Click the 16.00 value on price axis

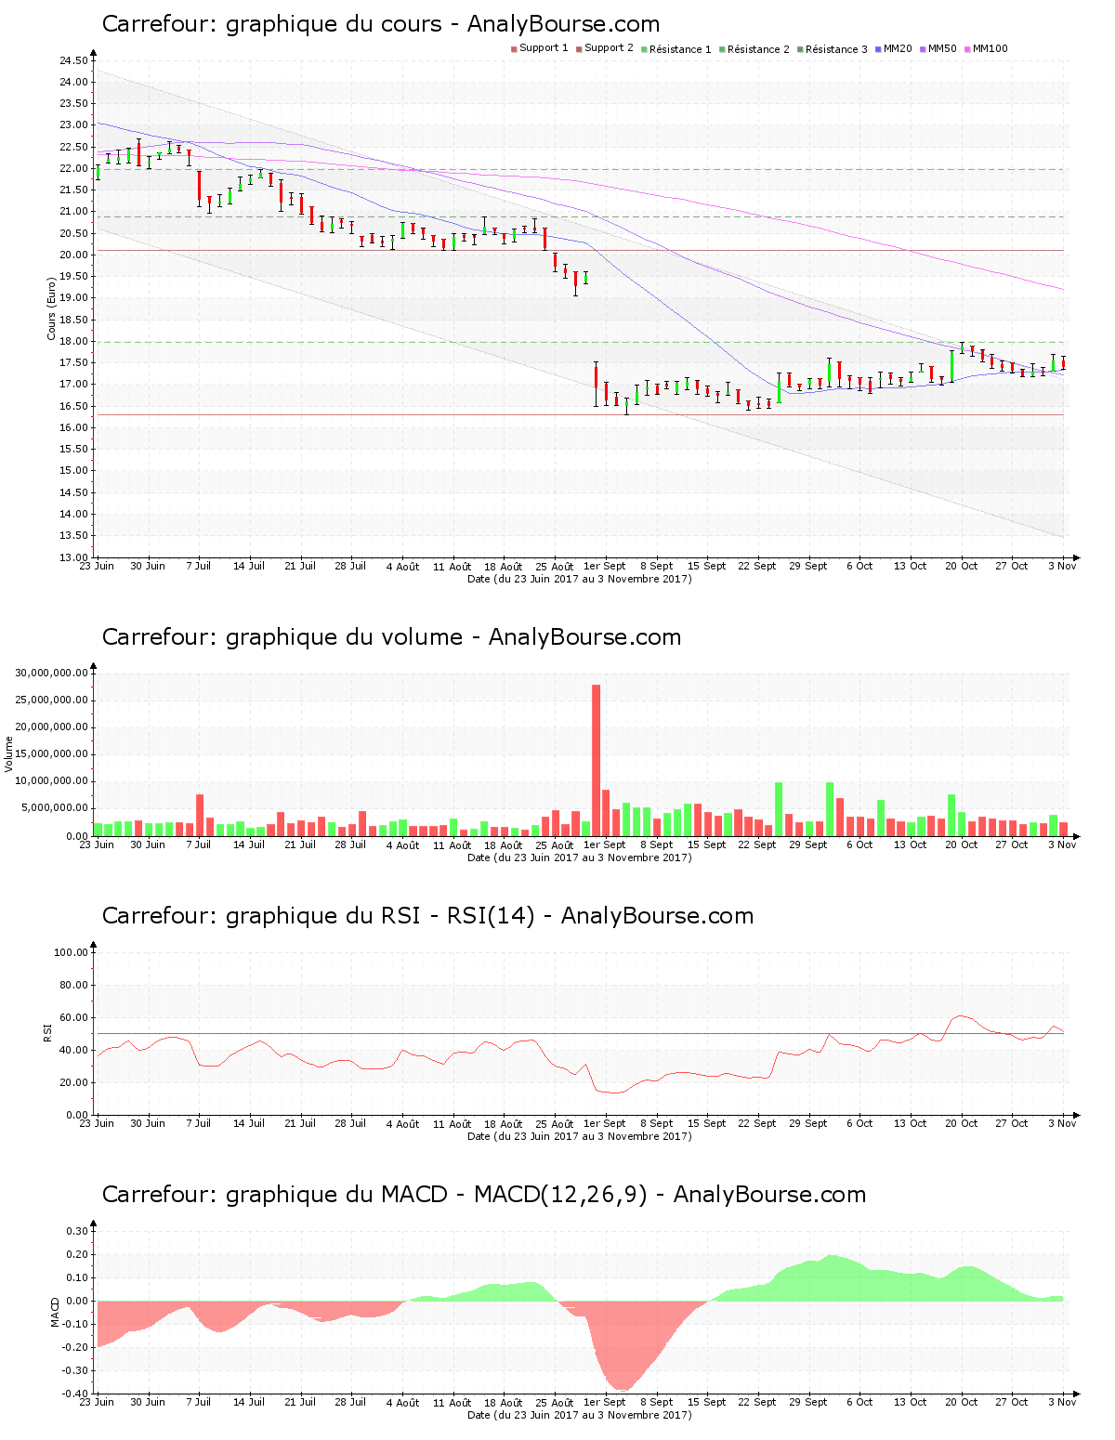click(x=74, y=428)
